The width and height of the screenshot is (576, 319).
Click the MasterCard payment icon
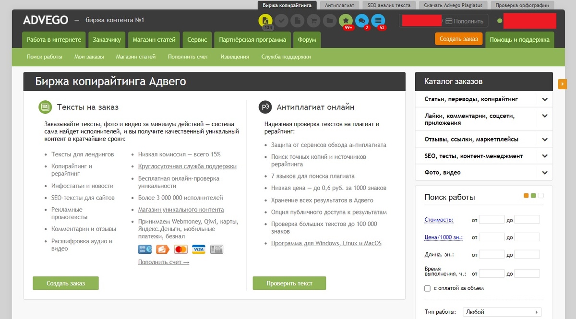pyautogui.click(x=180, y=249)
